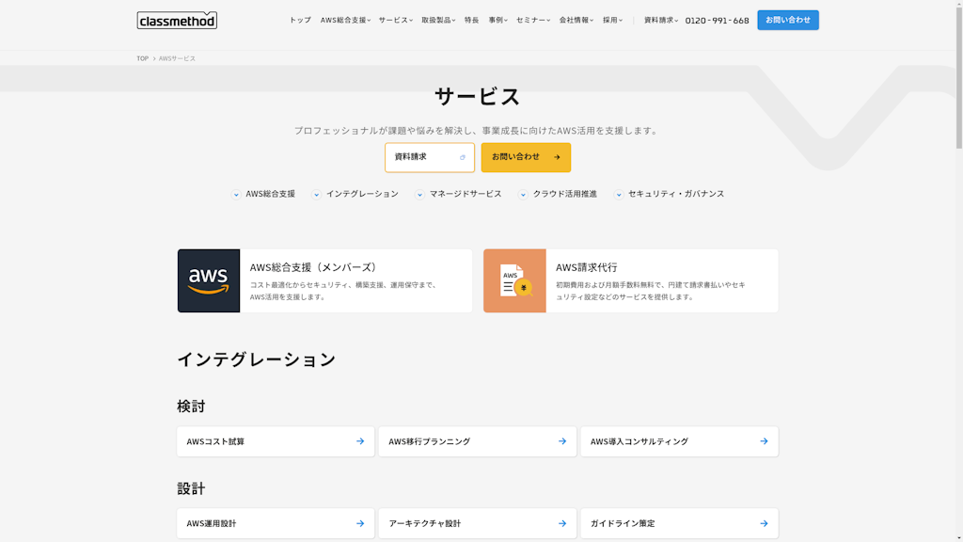Click the arrow on AWS導入コンサルティング card
The width and height of the screenshot is (963, 542).
point(764,441)
